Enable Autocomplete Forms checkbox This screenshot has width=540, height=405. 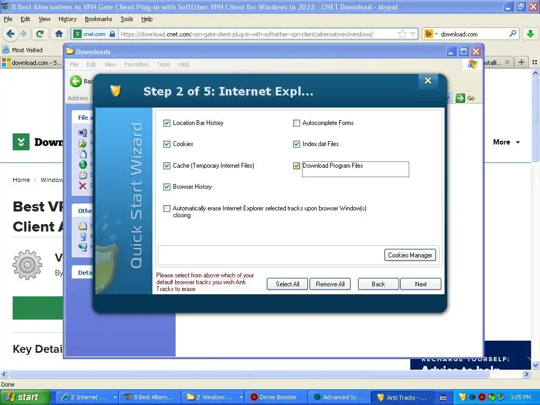point(296,123)
